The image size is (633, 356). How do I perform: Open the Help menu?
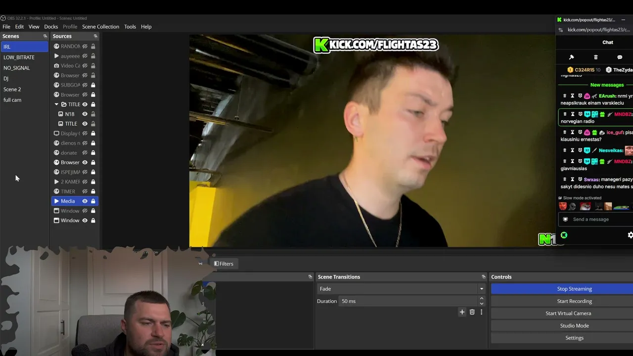click(146, 27)
